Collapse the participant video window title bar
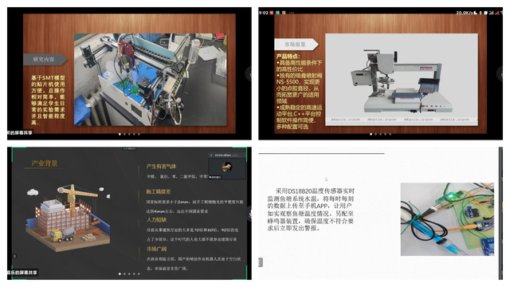The width and height of the screenshot is (510, 287). (227, 155)
